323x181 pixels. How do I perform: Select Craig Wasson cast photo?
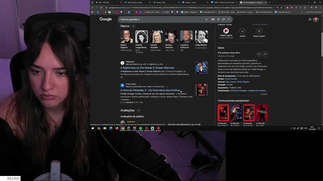click(201, 37)
